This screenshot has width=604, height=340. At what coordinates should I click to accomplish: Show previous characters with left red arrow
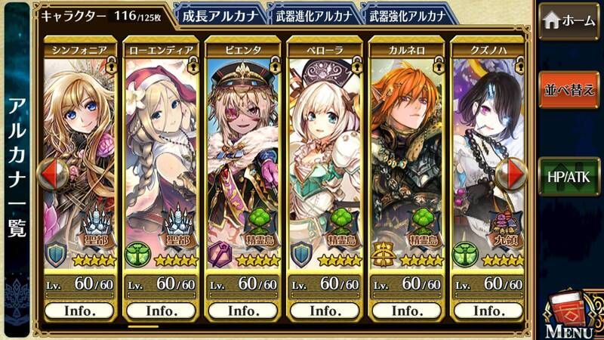point(53,174)
